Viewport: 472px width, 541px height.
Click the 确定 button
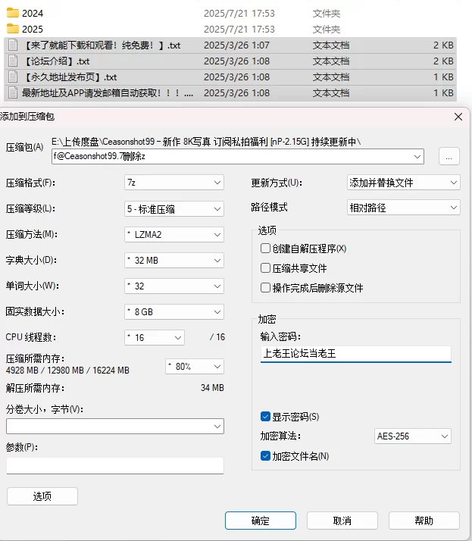pos(261,521)
